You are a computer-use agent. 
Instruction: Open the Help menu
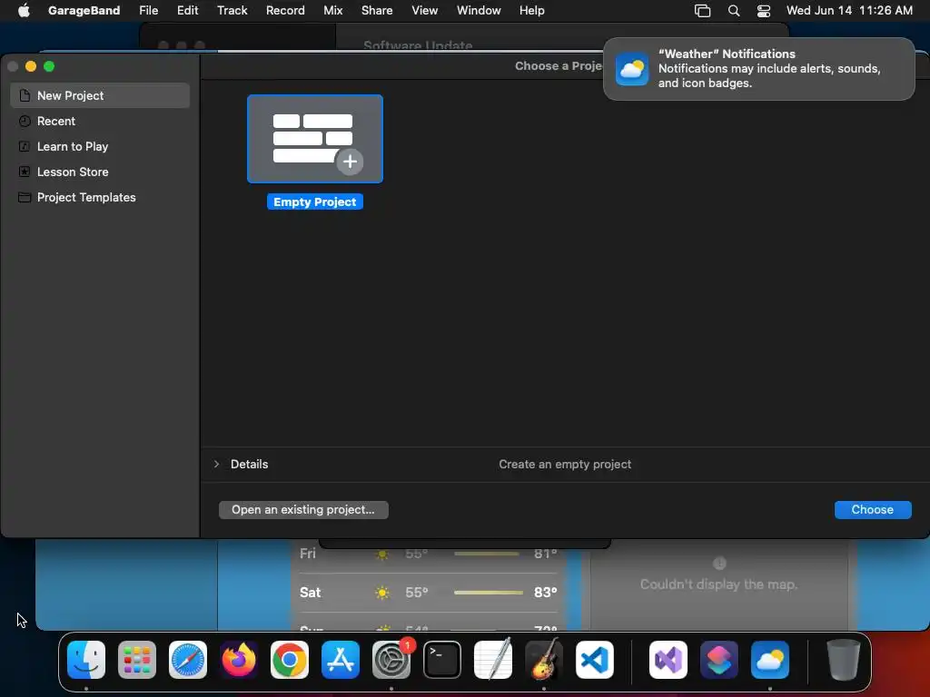[x=532, y=10]
